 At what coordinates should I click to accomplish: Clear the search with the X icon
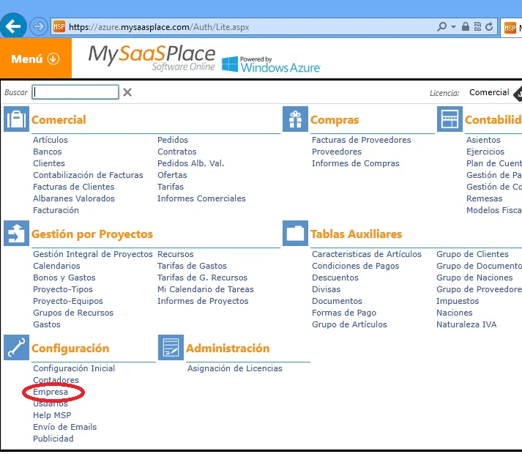click(127, 92)
